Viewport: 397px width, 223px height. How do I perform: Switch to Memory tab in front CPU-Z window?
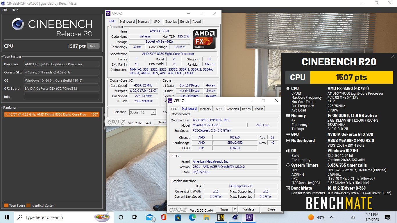205,109
